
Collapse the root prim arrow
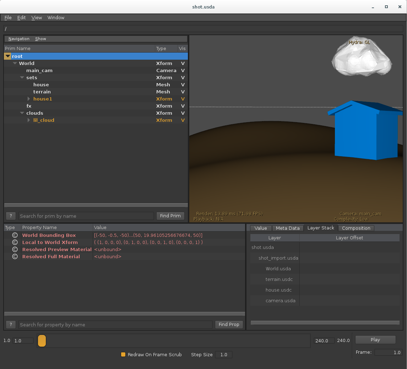[8, 56]
